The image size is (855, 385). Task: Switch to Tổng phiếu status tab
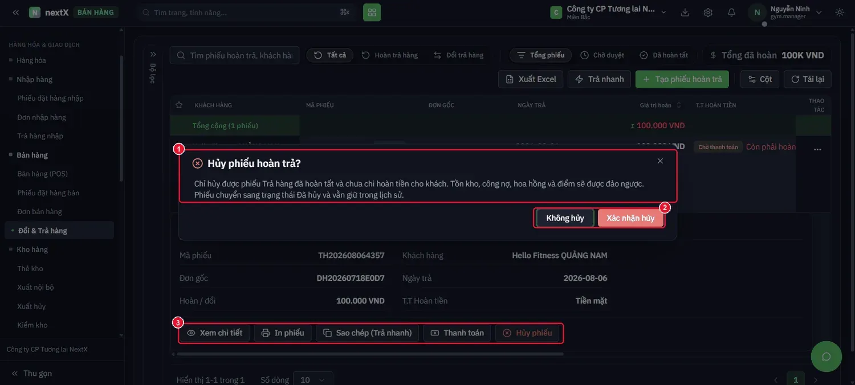541,55
